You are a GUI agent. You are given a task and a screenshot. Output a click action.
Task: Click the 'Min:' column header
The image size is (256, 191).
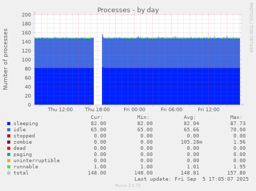(143, 117)
